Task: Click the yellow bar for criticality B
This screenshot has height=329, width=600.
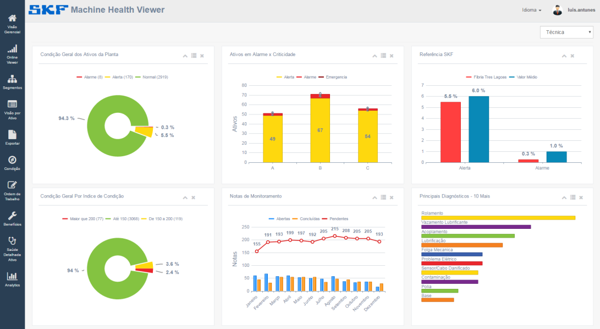Action: [x=320, y=130]
